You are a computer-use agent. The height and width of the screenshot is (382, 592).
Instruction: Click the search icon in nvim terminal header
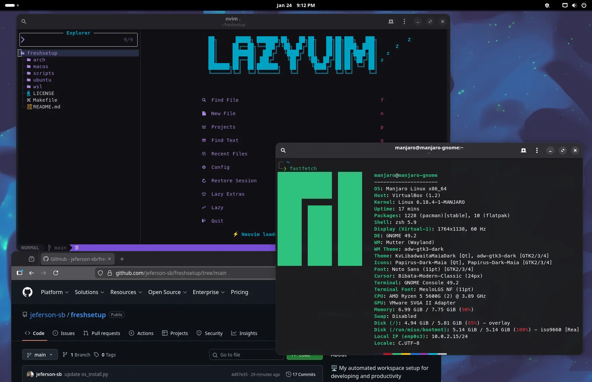click(x=24, y=21)
